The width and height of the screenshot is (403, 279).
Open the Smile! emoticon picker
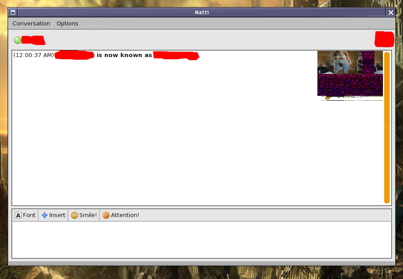pyautogui.click(x=84, y=215)
